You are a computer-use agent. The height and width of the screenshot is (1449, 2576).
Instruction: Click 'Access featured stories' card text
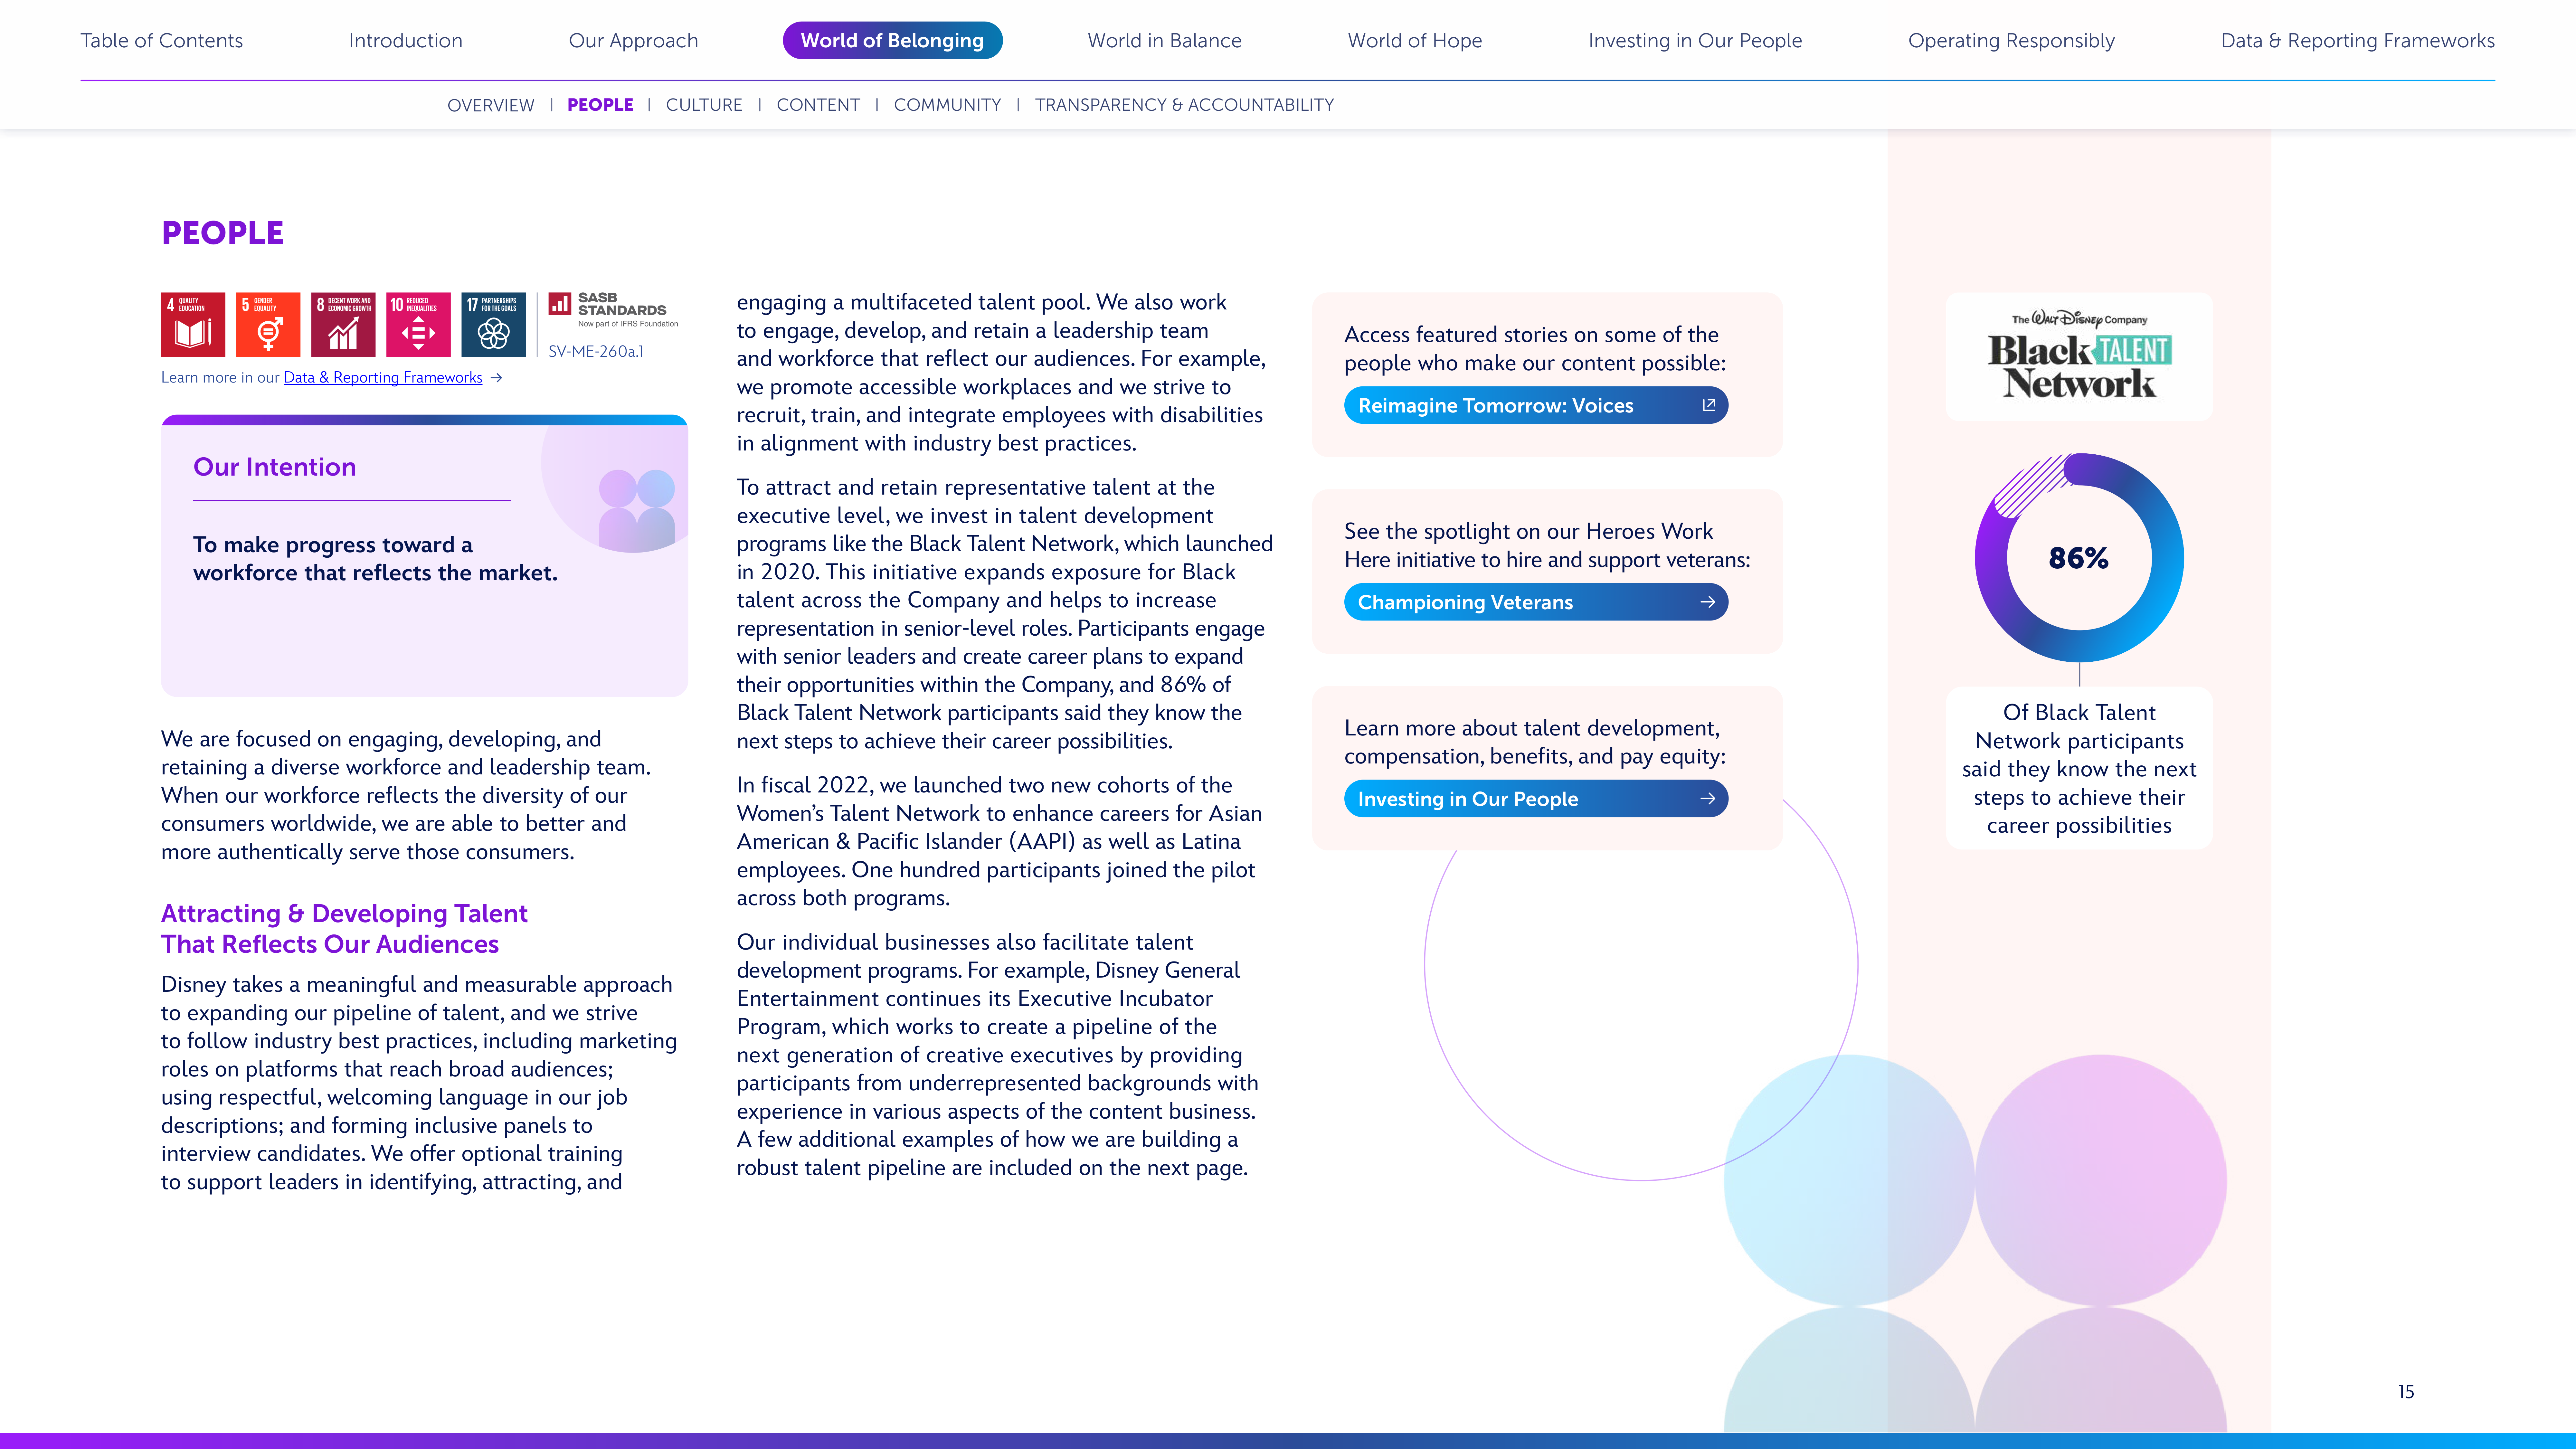pos(1535,349)
